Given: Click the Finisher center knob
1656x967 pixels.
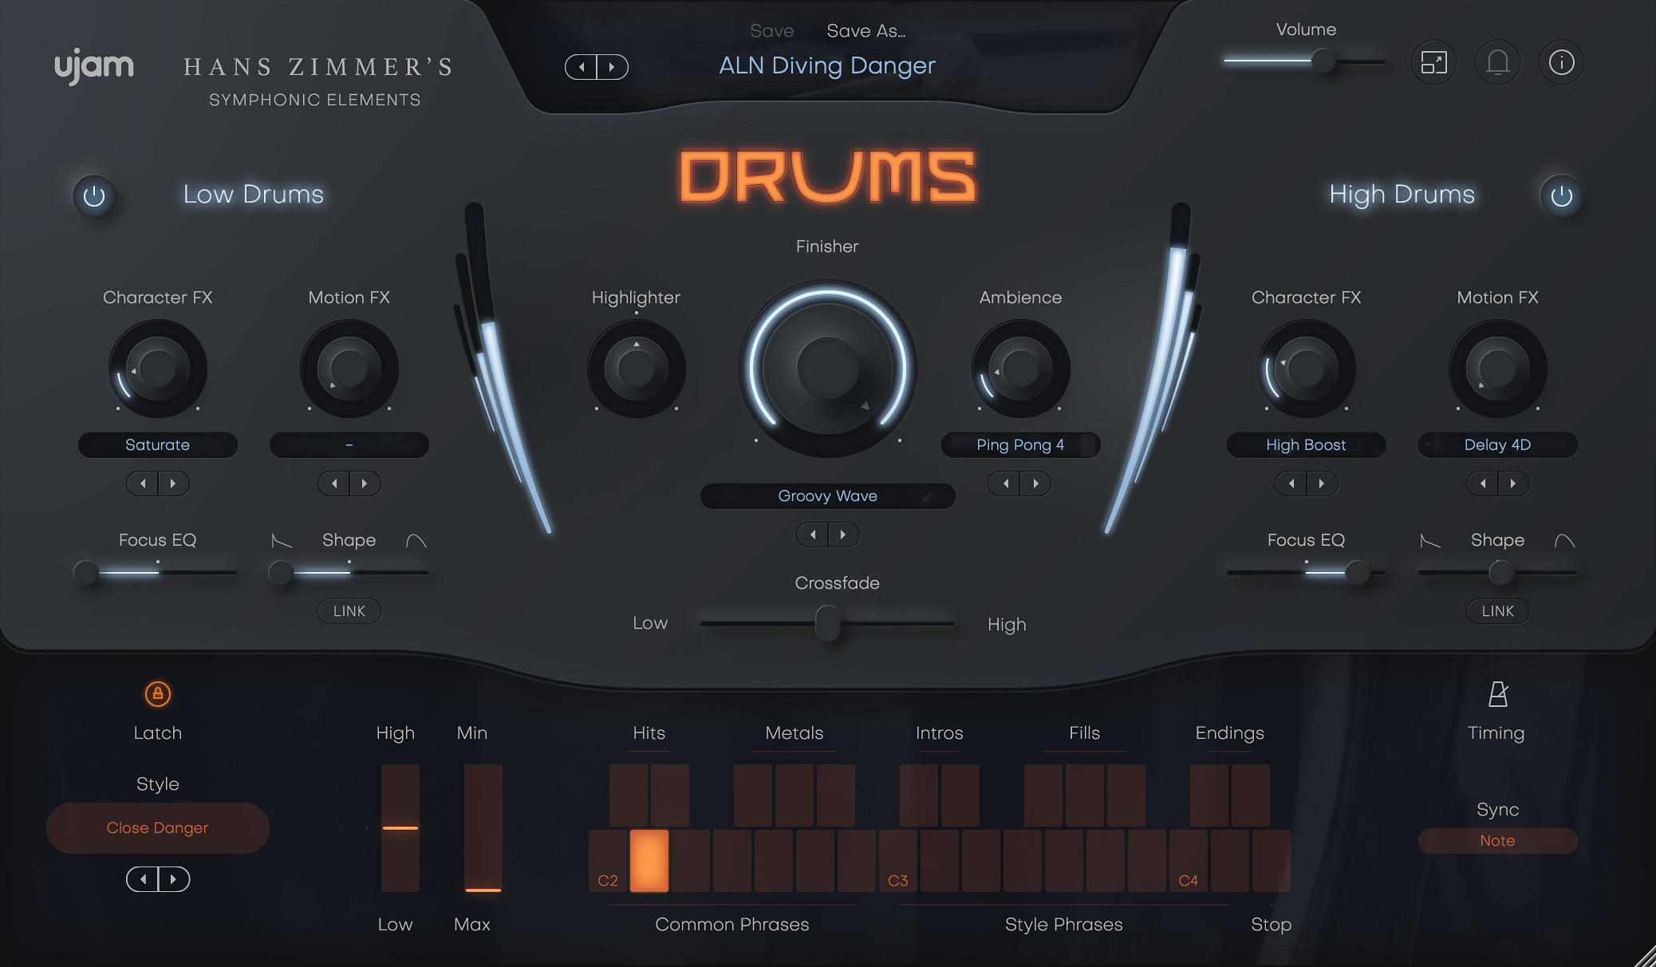Looking at the screenshot, I should click(x=827, y=369).
